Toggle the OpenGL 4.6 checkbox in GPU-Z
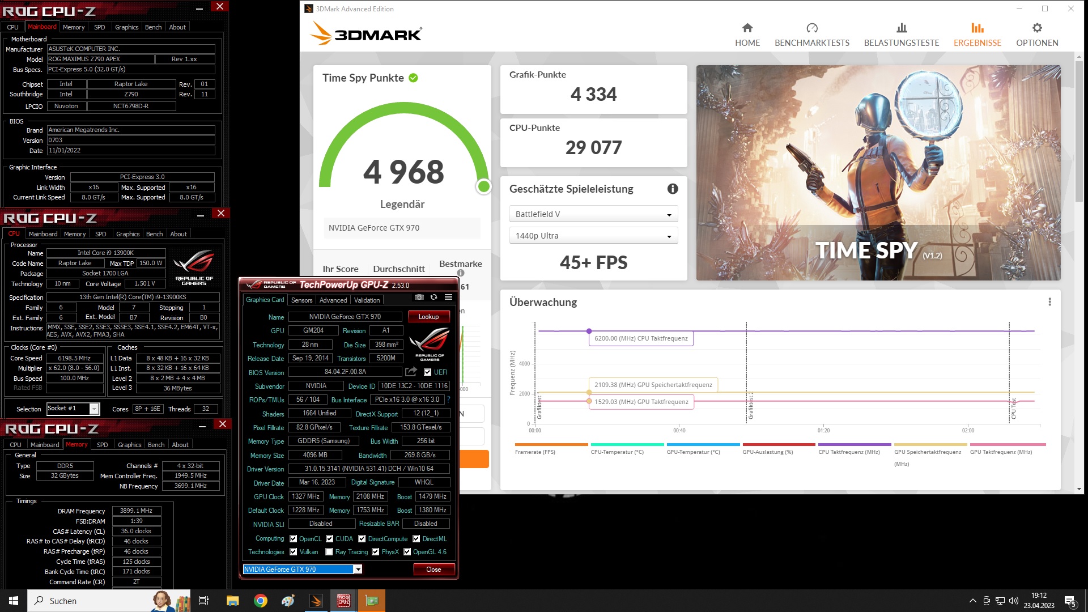Viewport: 1088px width, 612px height. (x=407, y=552)
